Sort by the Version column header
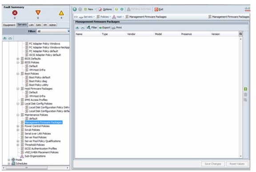The width and height of the screenshot is (256, 172). coord(216,34)
